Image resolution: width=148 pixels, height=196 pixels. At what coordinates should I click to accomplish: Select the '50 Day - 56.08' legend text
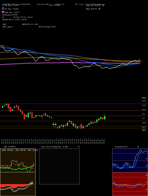coord(12,9)
